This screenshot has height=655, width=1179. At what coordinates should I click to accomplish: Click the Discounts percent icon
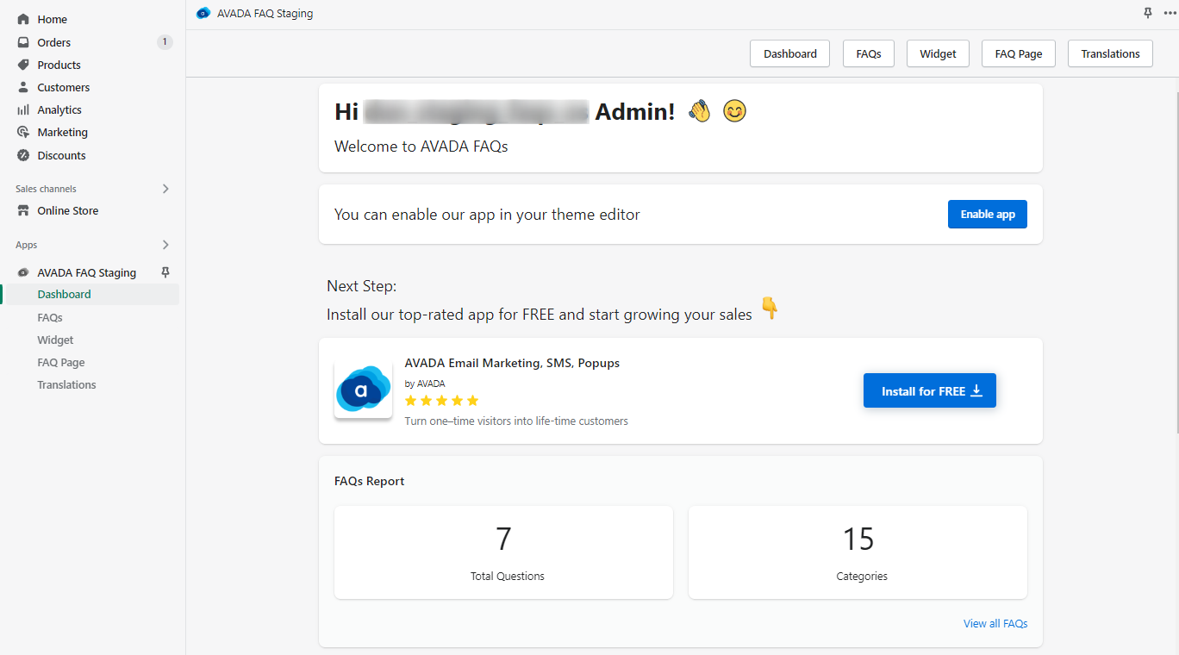point(23,155)
